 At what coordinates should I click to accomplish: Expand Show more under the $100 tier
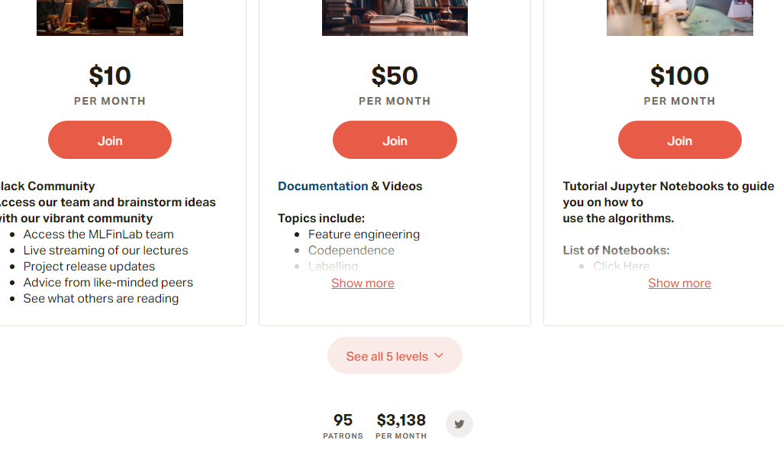pyautogui.click(x=679, y=283)
